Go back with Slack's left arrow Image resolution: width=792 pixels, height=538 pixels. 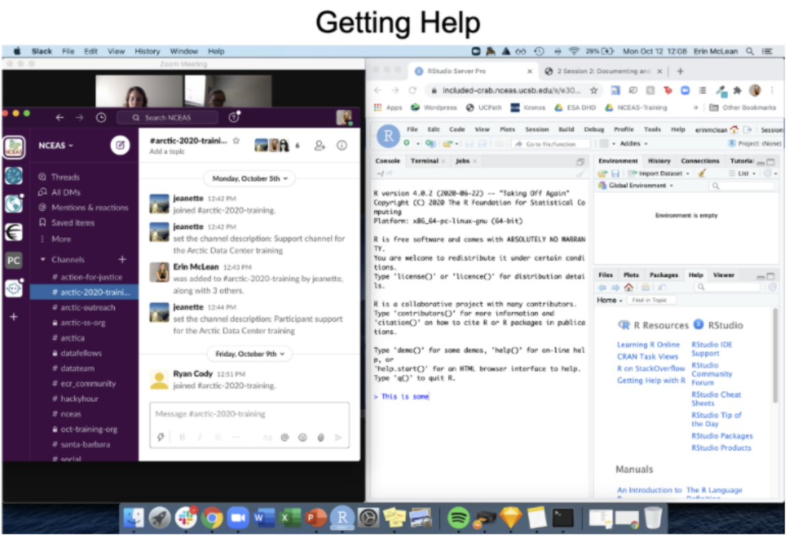pos(59,118)
